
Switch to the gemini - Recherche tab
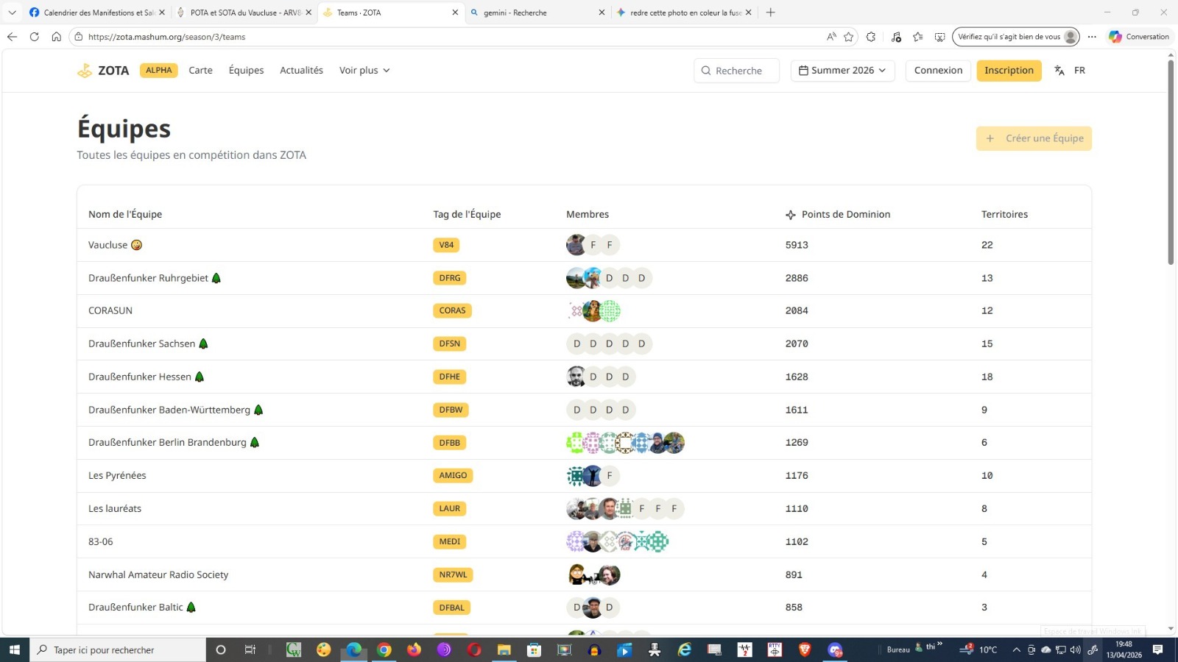(x=537, y=13)
